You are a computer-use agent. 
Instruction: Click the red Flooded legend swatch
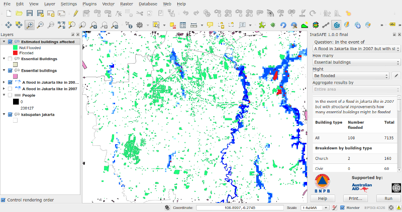[x=15, y=53]
